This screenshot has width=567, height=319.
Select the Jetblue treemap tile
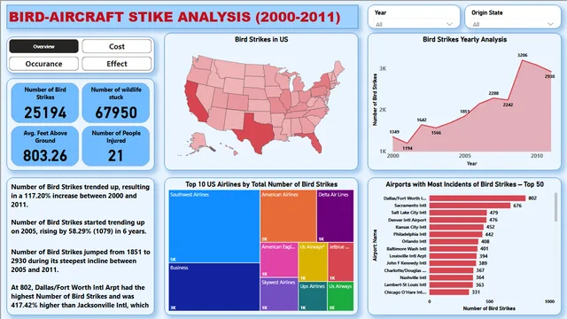[x=340, y=262]
